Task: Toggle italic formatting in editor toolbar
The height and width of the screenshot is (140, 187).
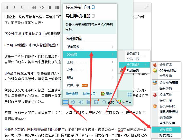Action: [14, 7]
